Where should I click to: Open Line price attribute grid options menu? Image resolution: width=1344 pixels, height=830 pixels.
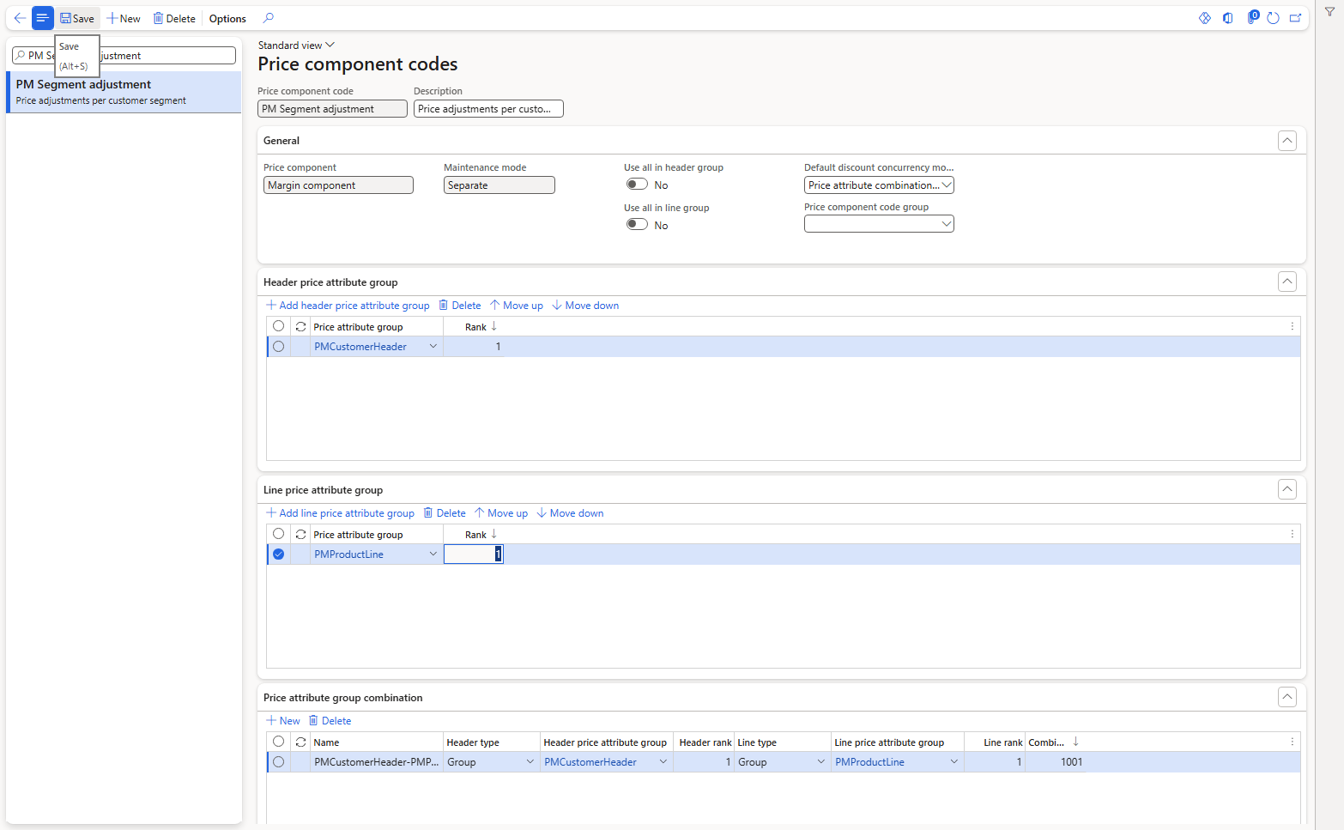tap(1293, 535)
